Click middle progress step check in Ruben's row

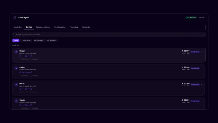[x=26, y=89]
